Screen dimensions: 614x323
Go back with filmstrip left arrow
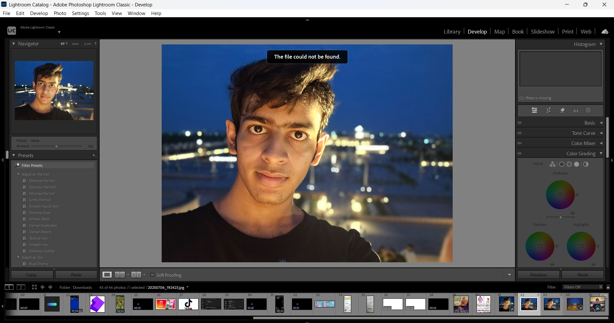pos(43,287)
